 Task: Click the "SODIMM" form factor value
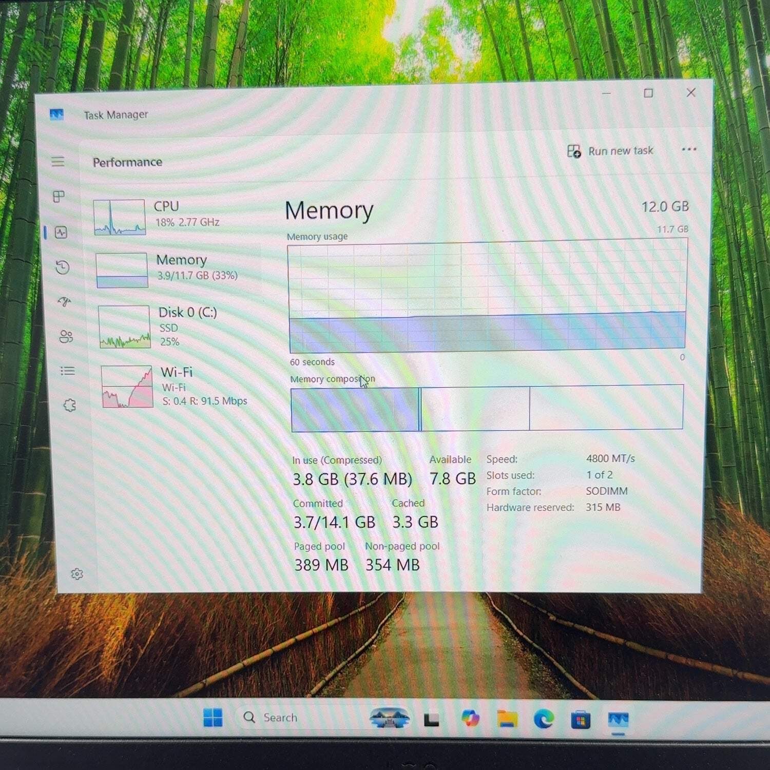[607, 491]
